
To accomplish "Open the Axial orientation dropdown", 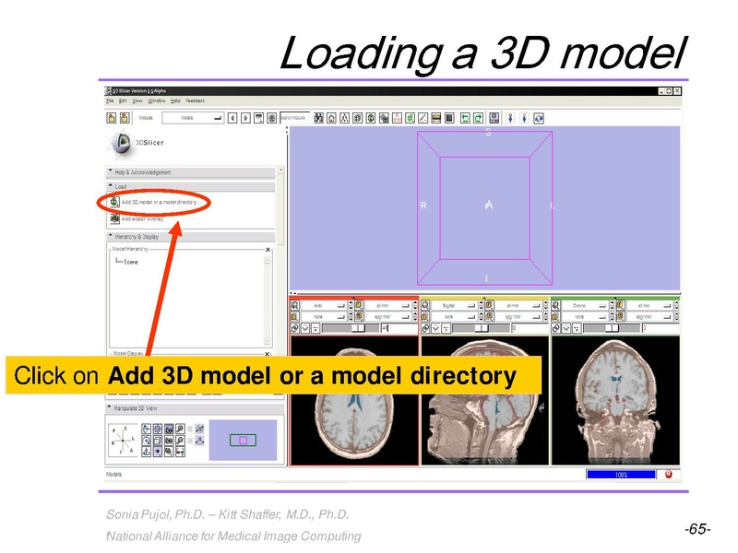I will click(x=324, y=305).
